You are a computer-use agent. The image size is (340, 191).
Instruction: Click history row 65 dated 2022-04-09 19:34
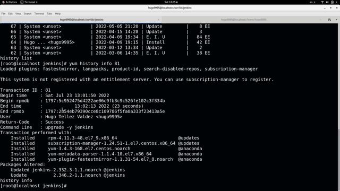point(110,37)
